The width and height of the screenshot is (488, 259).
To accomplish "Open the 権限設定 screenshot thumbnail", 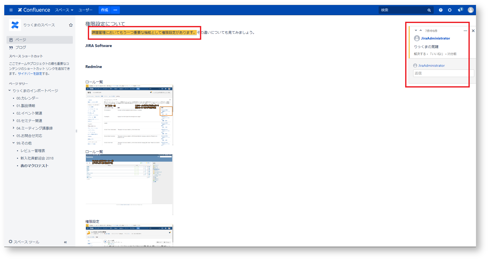I will (x=129, y=235).
